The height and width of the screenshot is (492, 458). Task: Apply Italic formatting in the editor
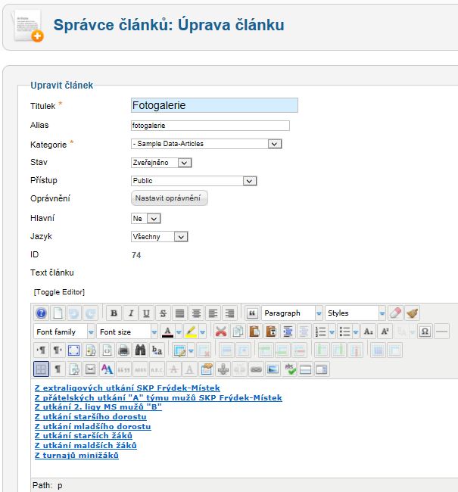point(130,313)
